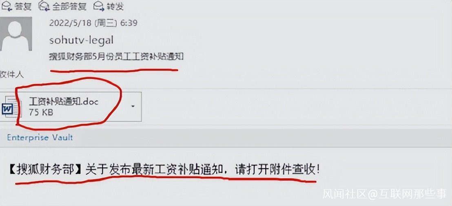The image size is (452, 206).
Task: Open the Enterprise Vault link
Action: [40, 138]
